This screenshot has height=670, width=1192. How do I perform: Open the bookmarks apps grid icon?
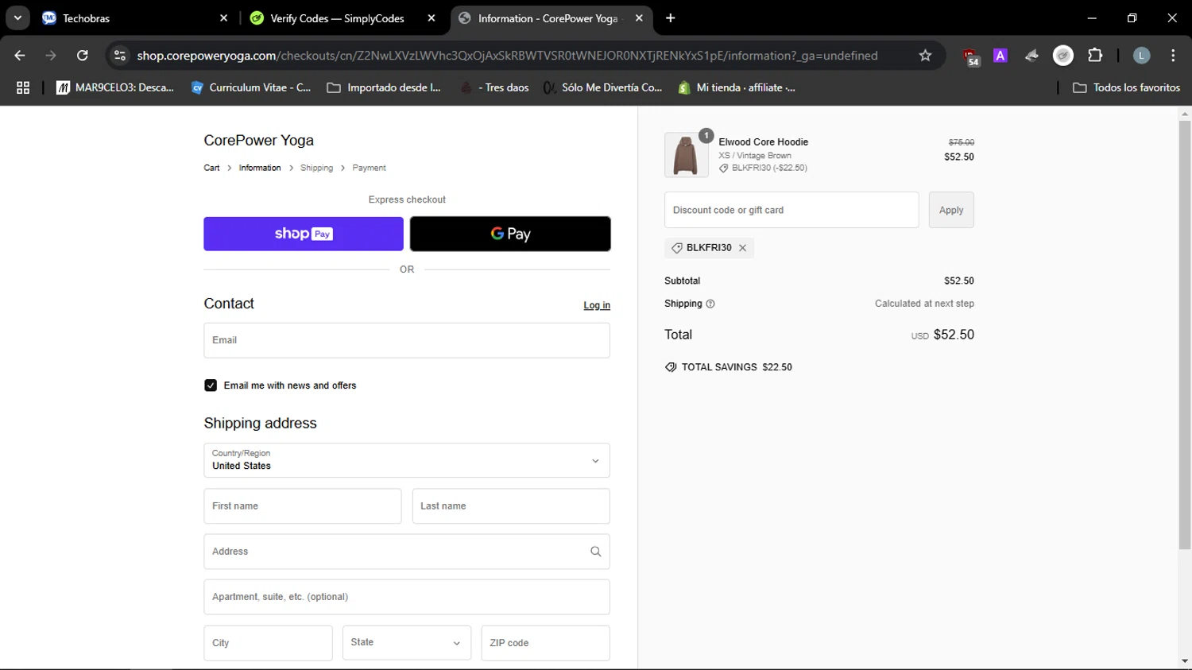pos(23,87)
